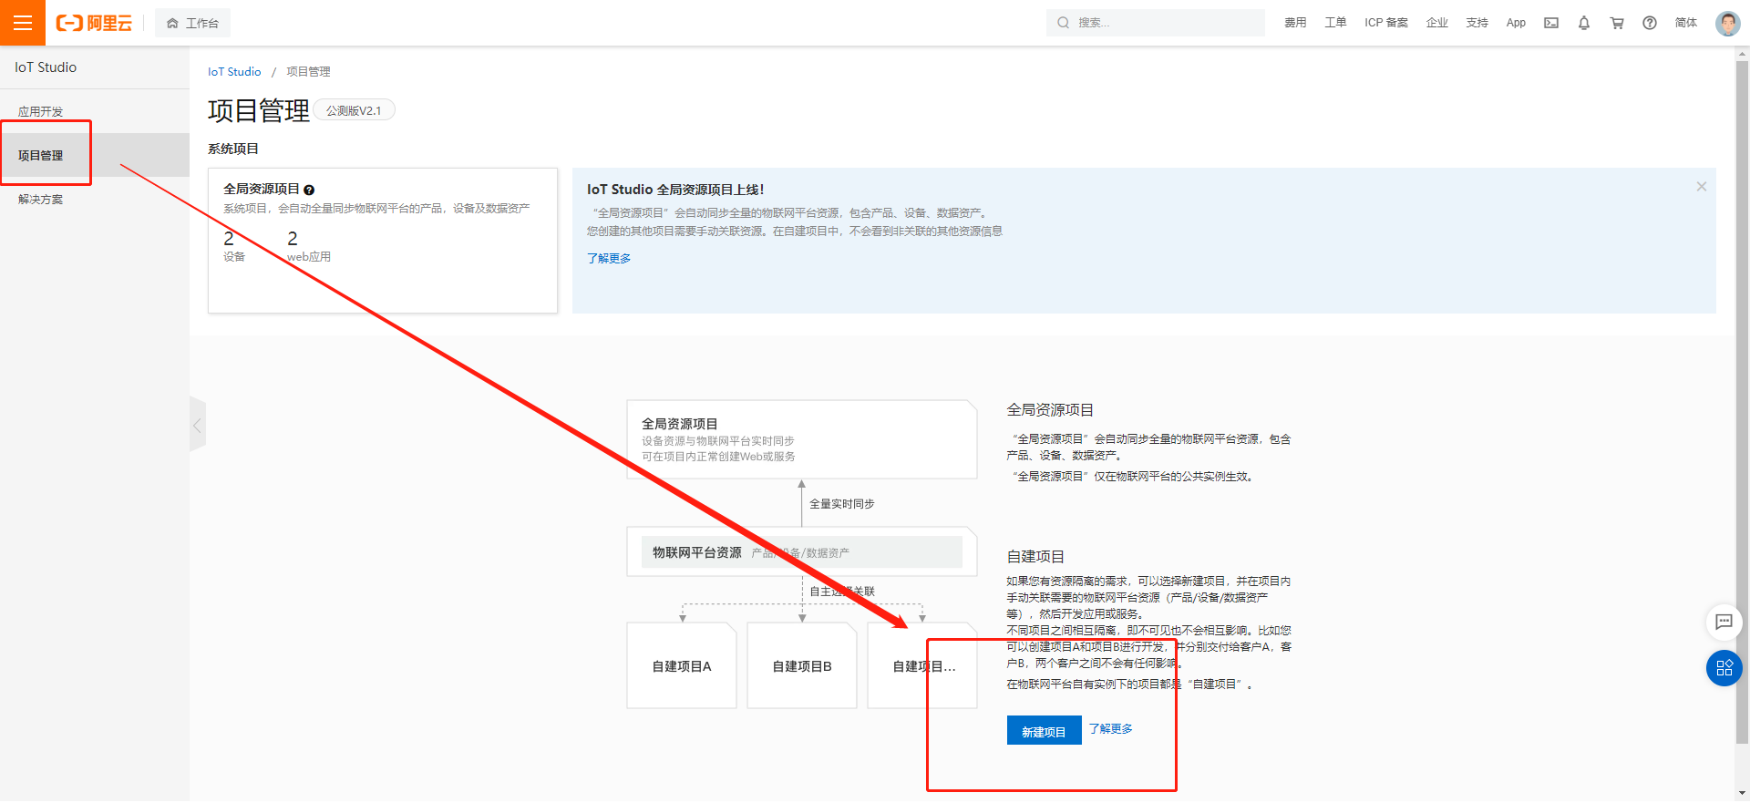Open the help question mark icon
1750x803 pixels.
tap(1650, 23)
